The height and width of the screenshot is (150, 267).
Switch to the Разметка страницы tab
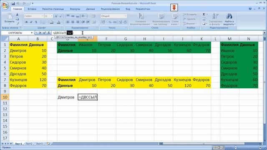click(x=53, y=9)
